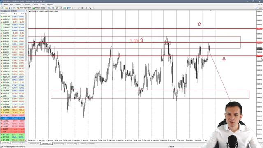Viewport: 263px width, 148px height.
Task: Open the Вид menu
Action: (12, 5)
